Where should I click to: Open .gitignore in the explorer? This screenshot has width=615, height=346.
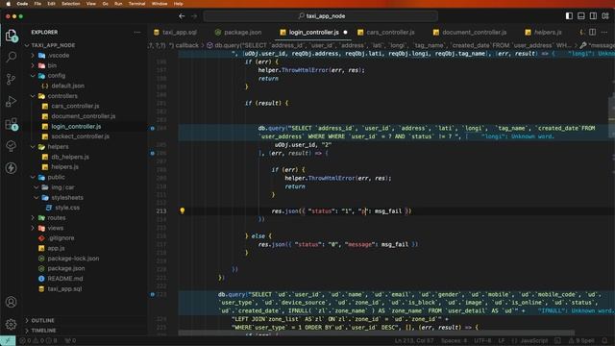(61, 238)
